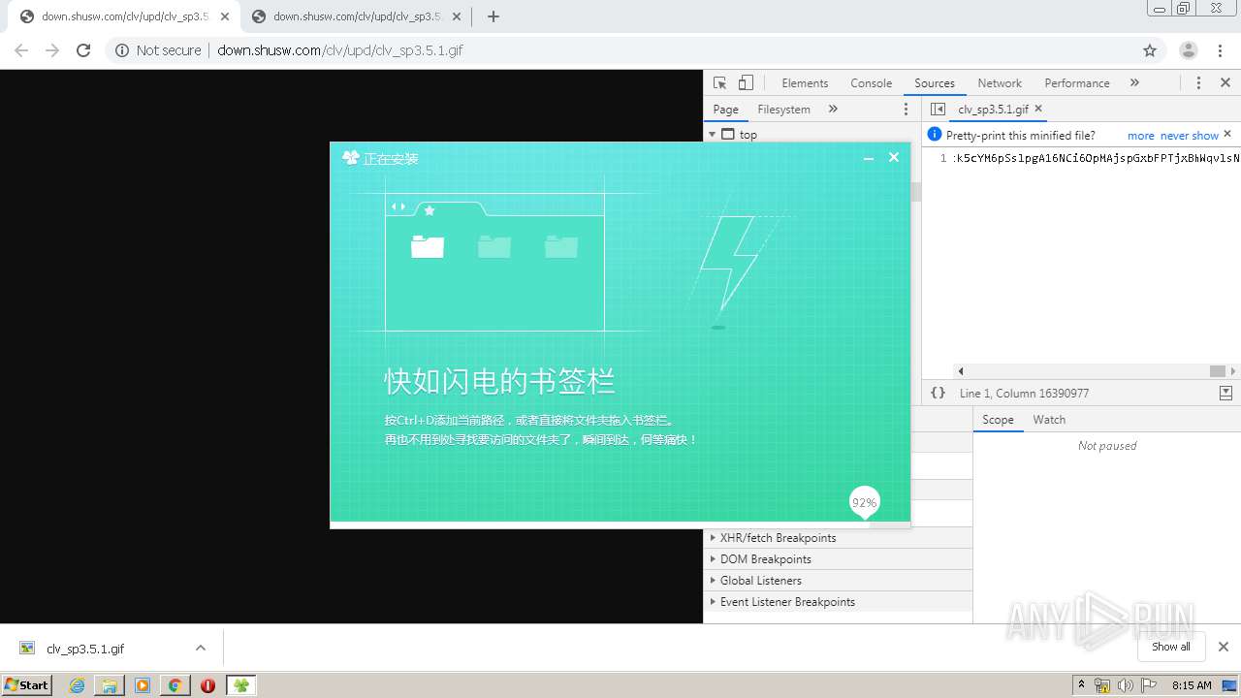
Task: Open the DevTools customize menu dots
Action: [1198, 83]
